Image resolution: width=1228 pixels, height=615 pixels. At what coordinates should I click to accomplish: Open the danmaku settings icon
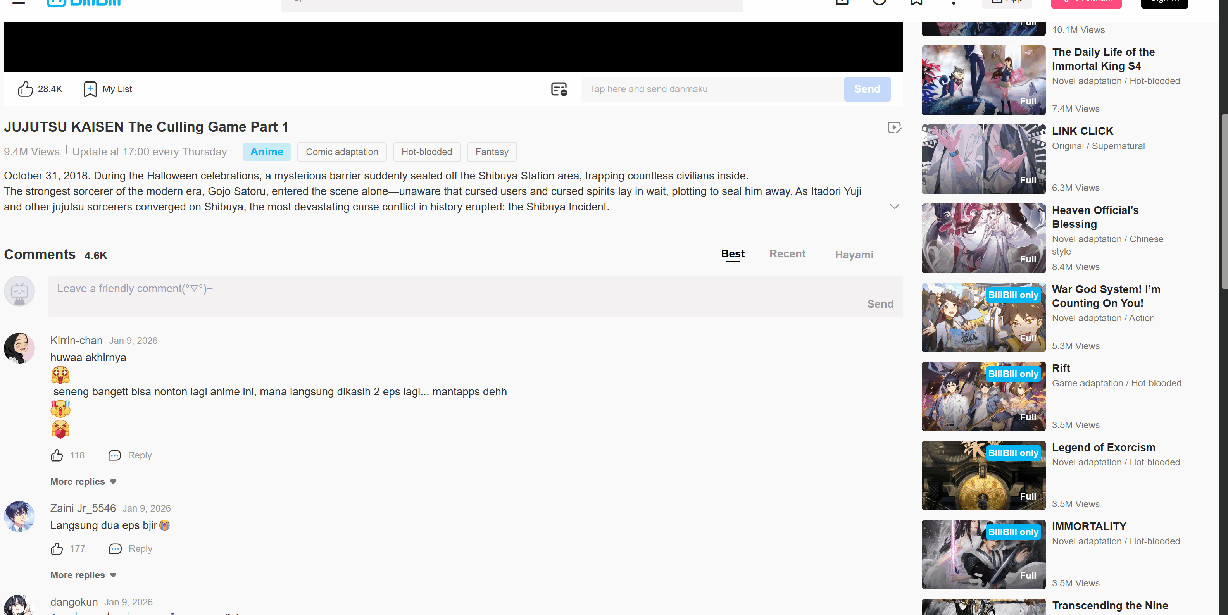pyautogui.click(x=559, y=89)
